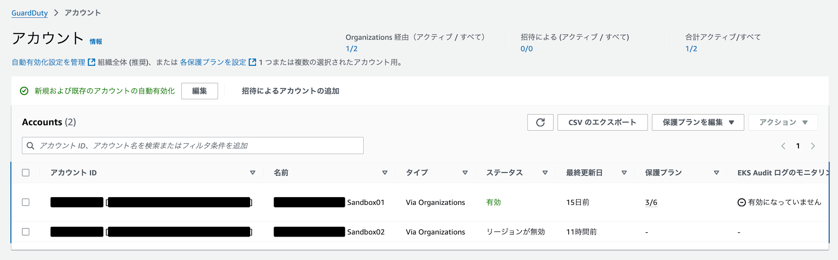The width and height of the screenshot is (838, 260).
Task: Click the 新規および既存のアカウントの自動有効化 status text
Action: (x=104, y=91)
